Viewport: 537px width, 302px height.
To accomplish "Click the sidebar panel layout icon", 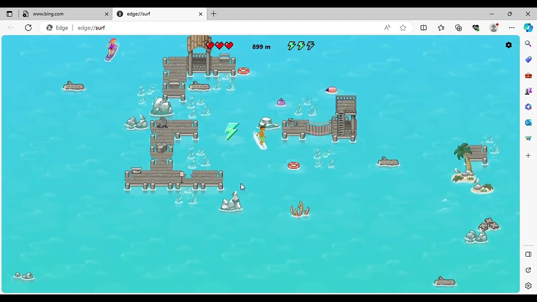I will (x=528, y=254).
